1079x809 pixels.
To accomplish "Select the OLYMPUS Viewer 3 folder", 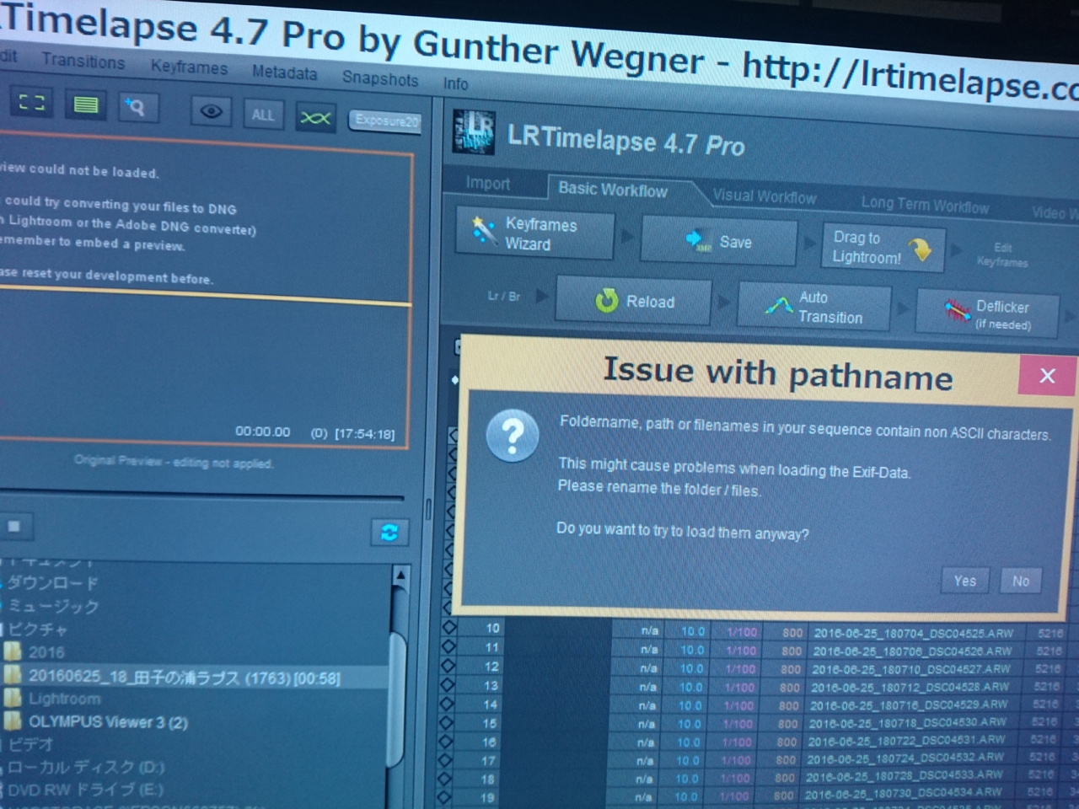I will [108, 722].
